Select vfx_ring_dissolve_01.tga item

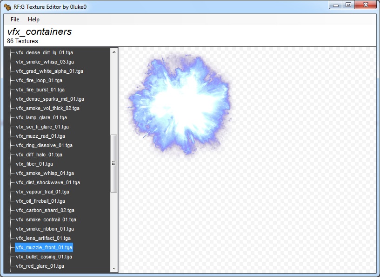(44, 145)
